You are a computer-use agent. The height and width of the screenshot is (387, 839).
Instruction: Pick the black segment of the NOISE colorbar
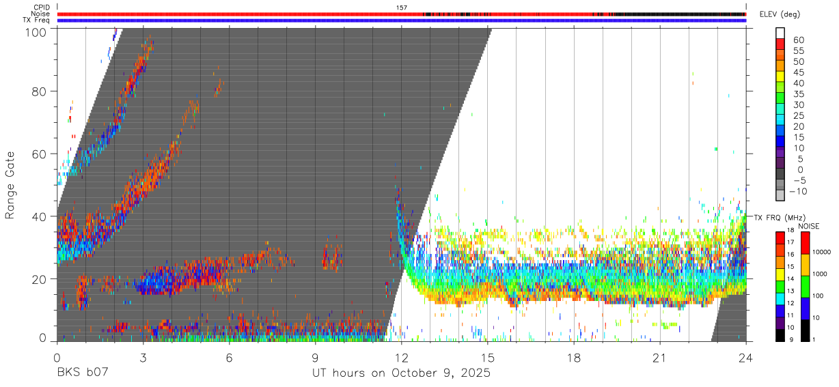(x=806, y=330)
